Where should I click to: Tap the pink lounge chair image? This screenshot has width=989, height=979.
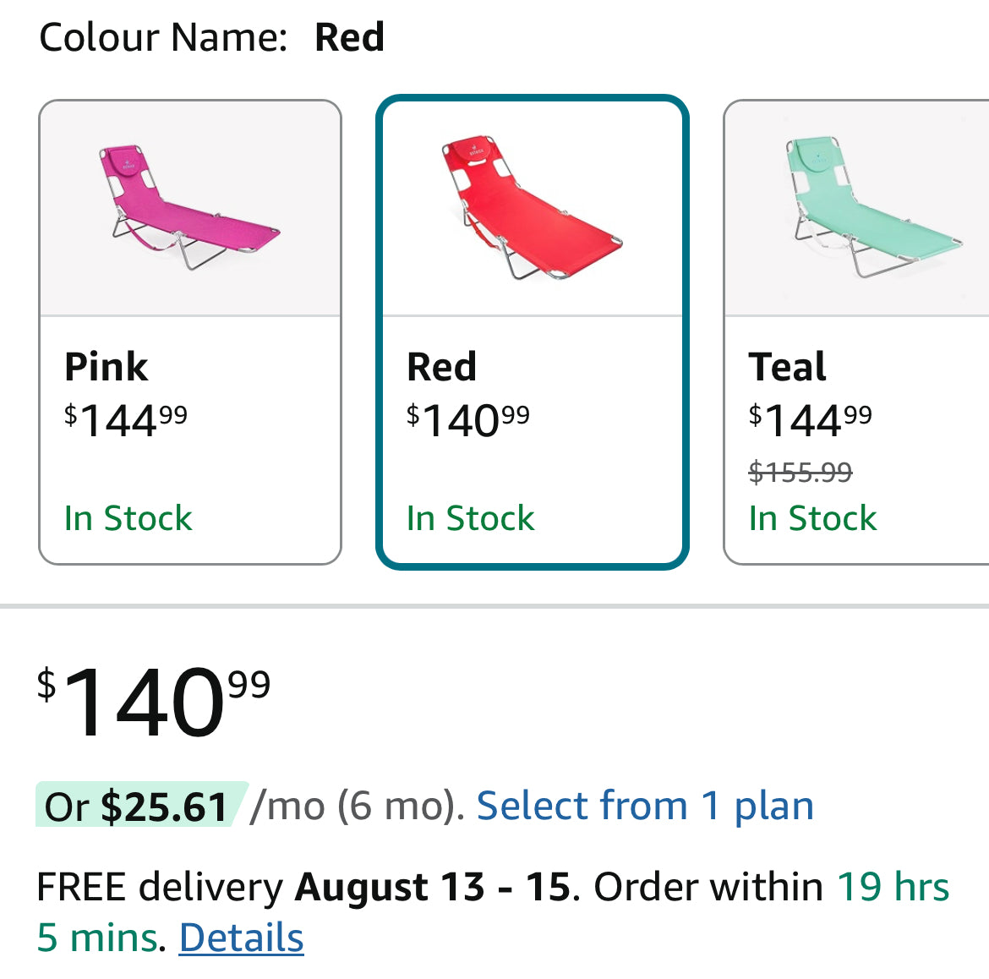click(189, 207)
